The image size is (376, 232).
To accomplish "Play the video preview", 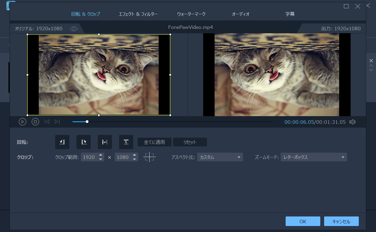I will pyautogui.click(x=22, y=122).
